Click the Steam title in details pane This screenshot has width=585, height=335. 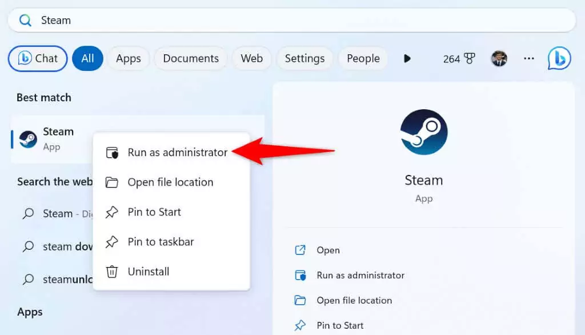point(424,181)
